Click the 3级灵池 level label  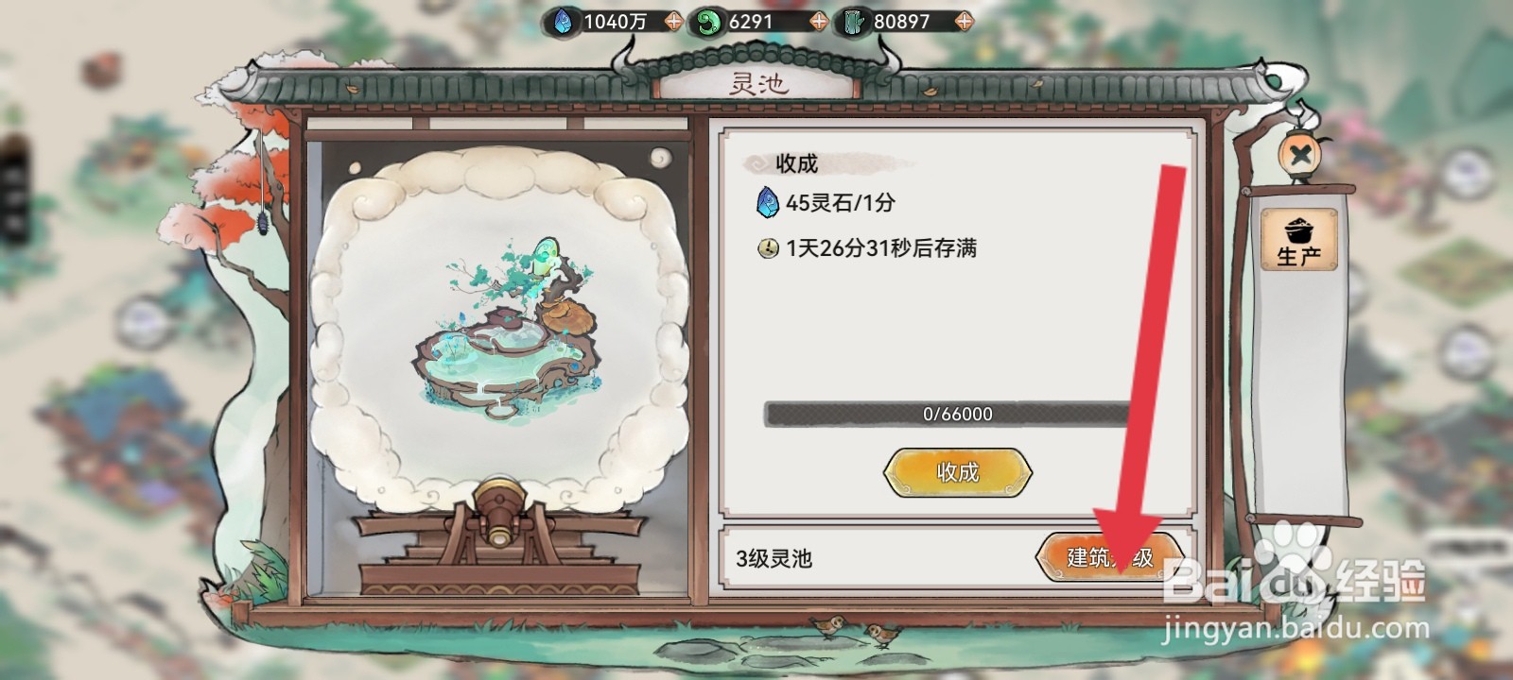coord(774,558)
